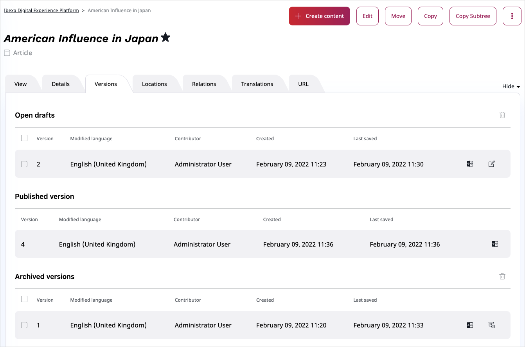The image size is (525, 347).
Task: Go to the Relations tab
Action: (204, 84)
